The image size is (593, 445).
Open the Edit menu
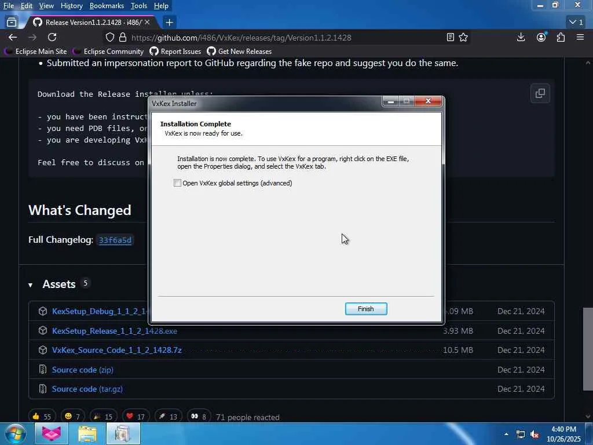click(27, 6)
